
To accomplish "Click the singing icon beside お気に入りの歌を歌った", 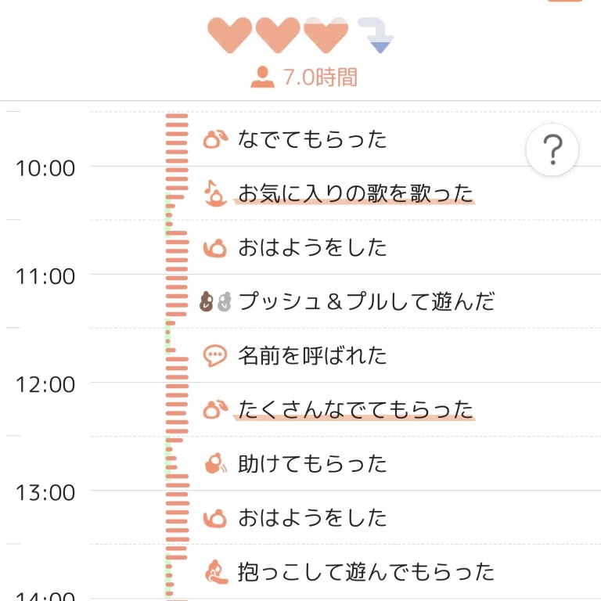I will pos(214,193).
